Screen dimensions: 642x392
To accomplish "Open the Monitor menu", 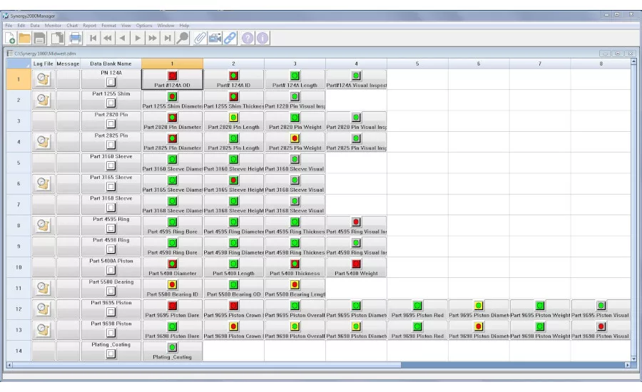I will point(53,26).
